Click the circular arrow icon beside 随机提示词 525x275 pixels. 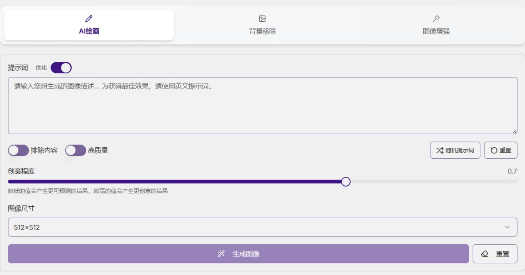pyautogui.click(x=494, y=150)
